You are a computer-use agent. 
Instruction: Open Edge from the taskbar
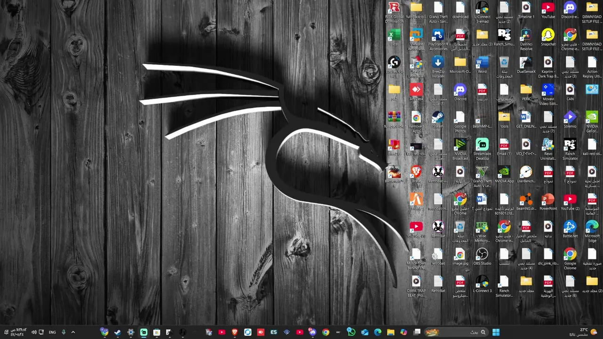[377, 332]
